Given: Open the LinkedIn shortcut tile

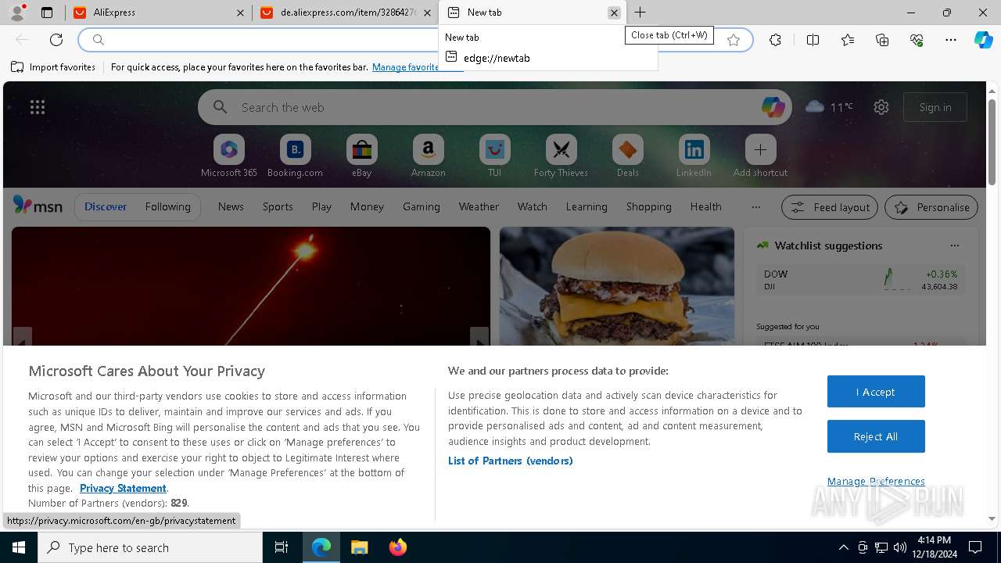Looking at the screenshot, I should (x=694, y=156).
